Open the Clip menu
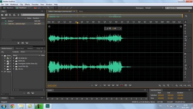The height and width of the screenshot is (109, 193). point(21,5)
